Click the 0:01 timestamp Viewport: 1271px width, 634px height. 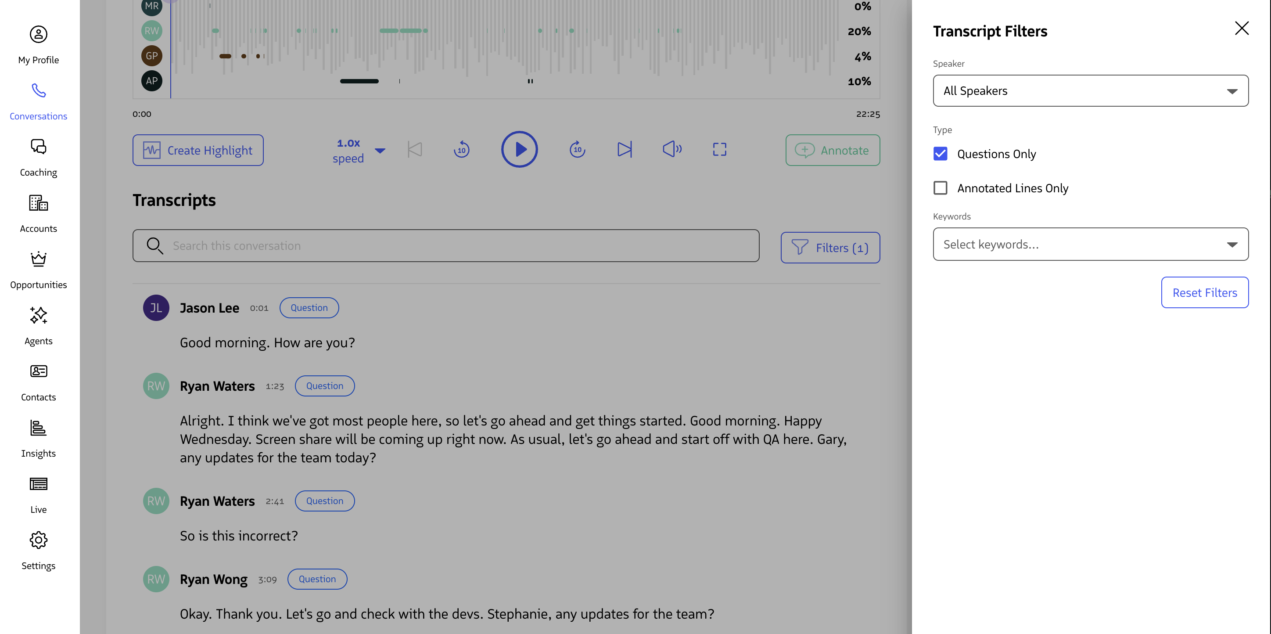259,308
